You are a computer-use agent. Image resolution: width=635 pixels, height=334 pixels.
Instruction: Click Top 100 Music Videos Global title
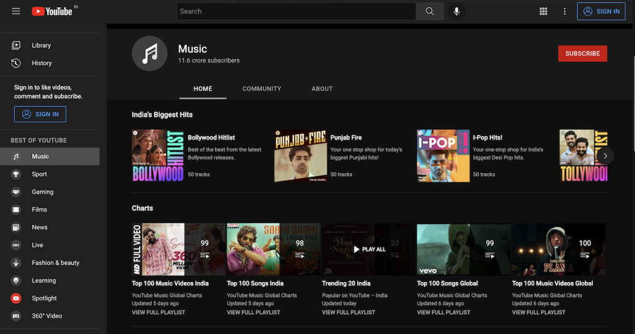coord(553,283)
